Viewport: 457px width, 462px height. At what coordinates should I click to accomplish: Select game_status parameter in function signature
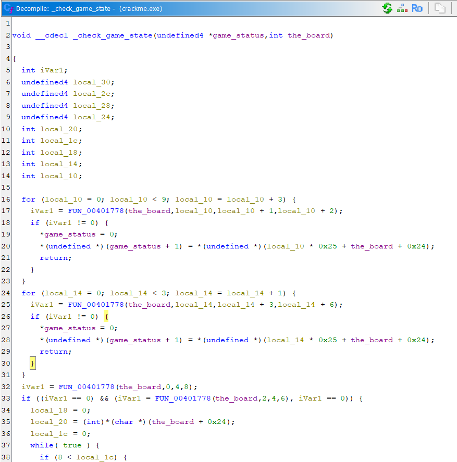pos(239,35)
